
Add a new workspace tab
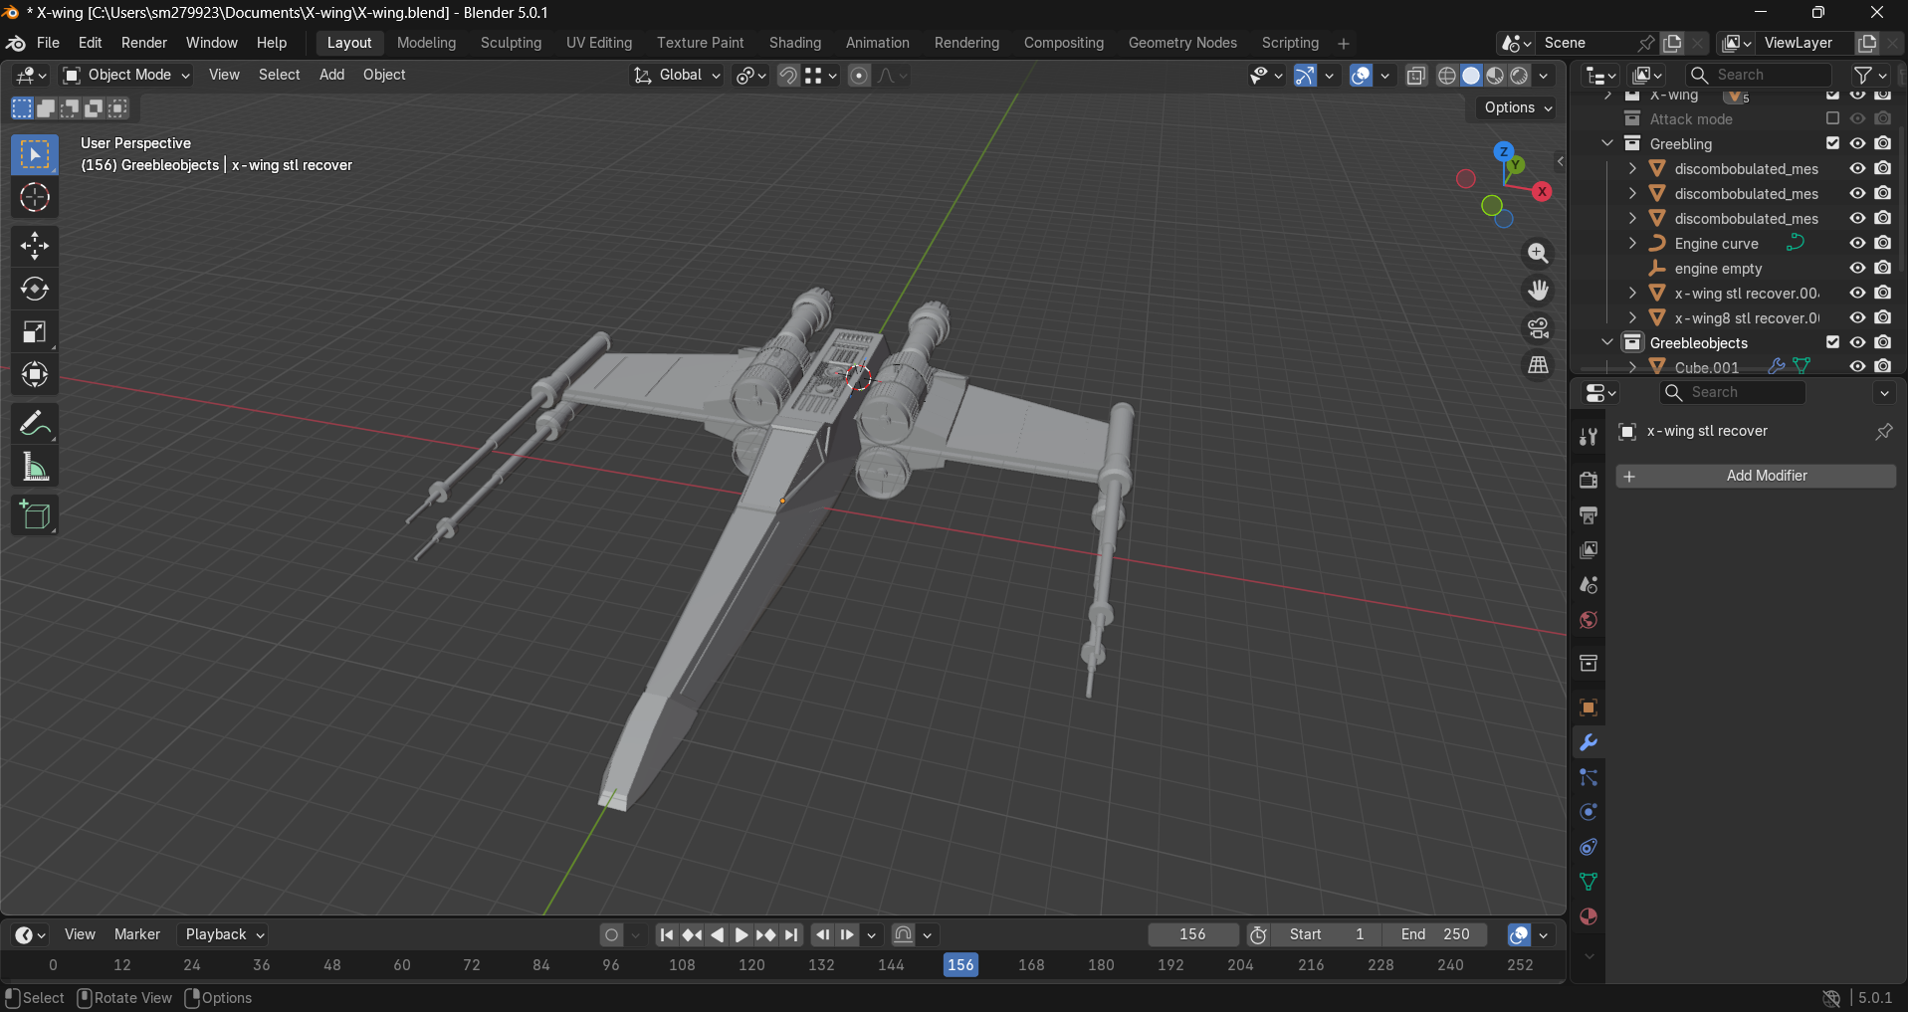tap(1344, 44)
